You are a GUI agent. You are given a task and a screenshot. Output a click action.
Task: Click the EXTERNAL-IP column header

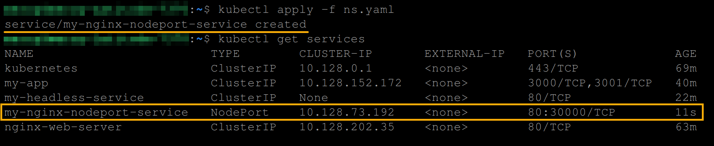[464, 54]
